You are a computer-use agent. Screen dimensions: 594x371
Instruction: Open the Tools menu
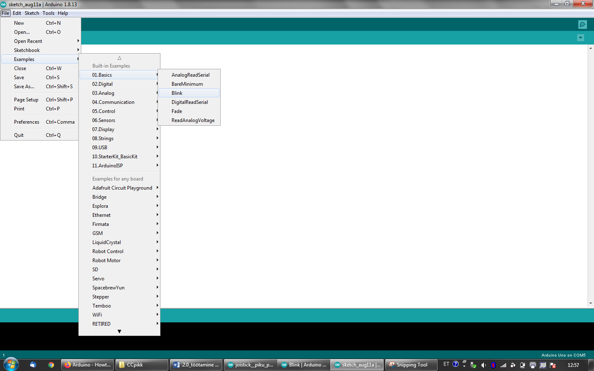[x=48, y=13]
